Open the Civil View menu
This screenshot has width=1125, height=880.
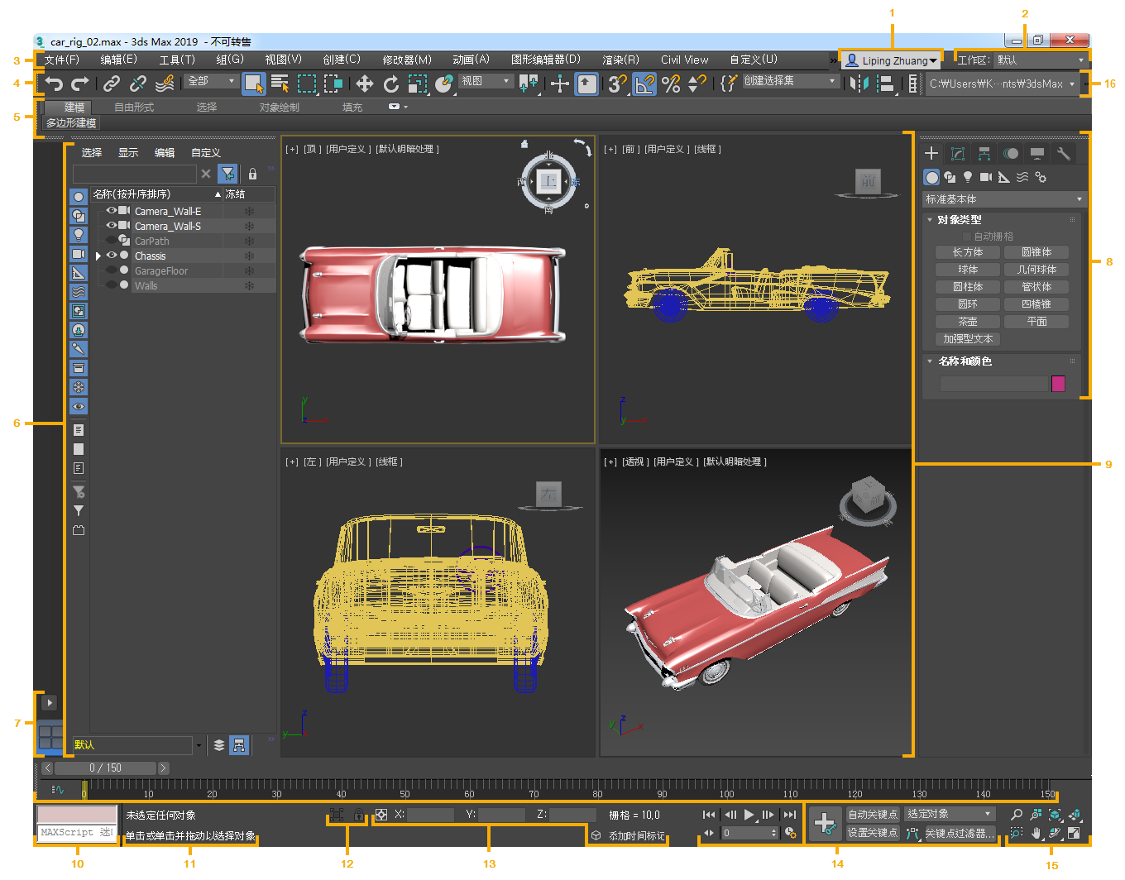pos(684,60)
